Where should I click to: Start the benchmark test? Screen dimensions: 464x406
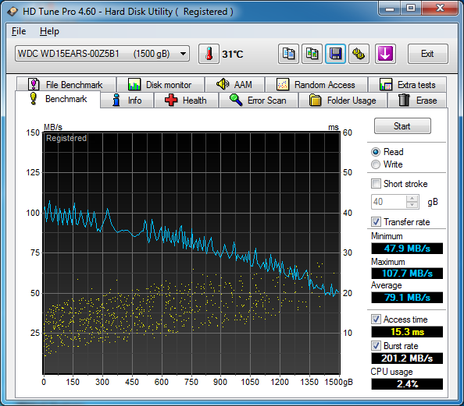pyautogui.click(x=402, y=126)
